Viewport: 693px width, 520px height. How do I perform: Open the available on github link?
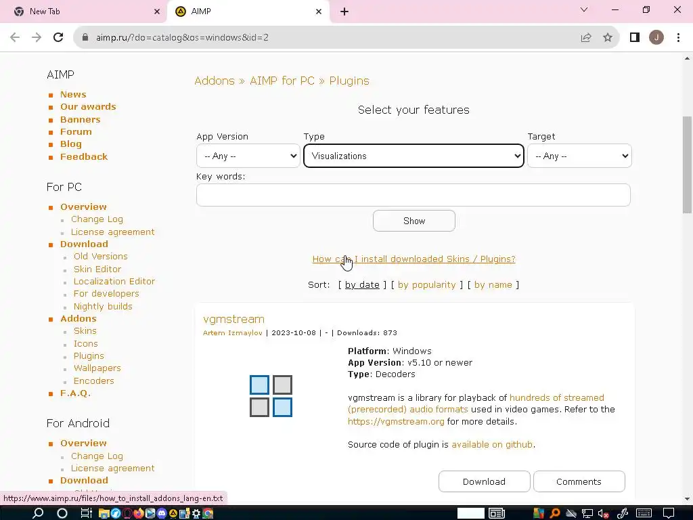point(492,444)
